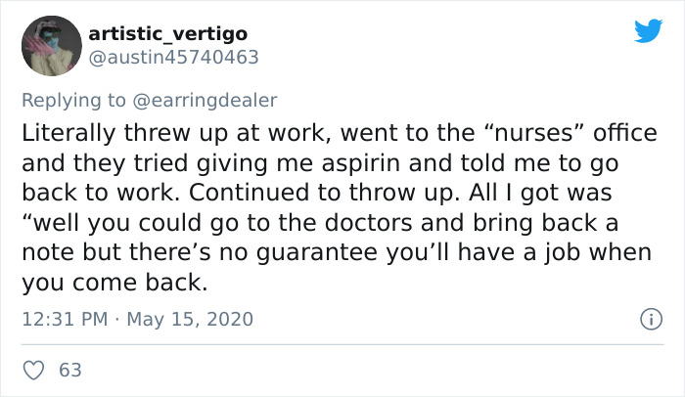This screenshot has height=397, width=685.
Task: Open the handle @austin45740463
Action: 174,58
